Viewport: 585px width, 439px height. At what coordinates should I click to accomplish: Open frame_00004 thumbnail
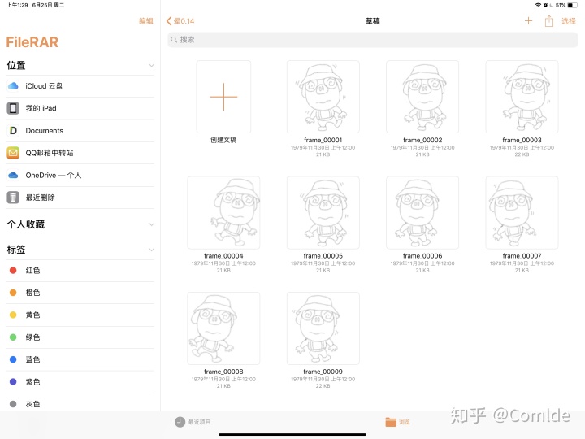click(x=223, y=213)
